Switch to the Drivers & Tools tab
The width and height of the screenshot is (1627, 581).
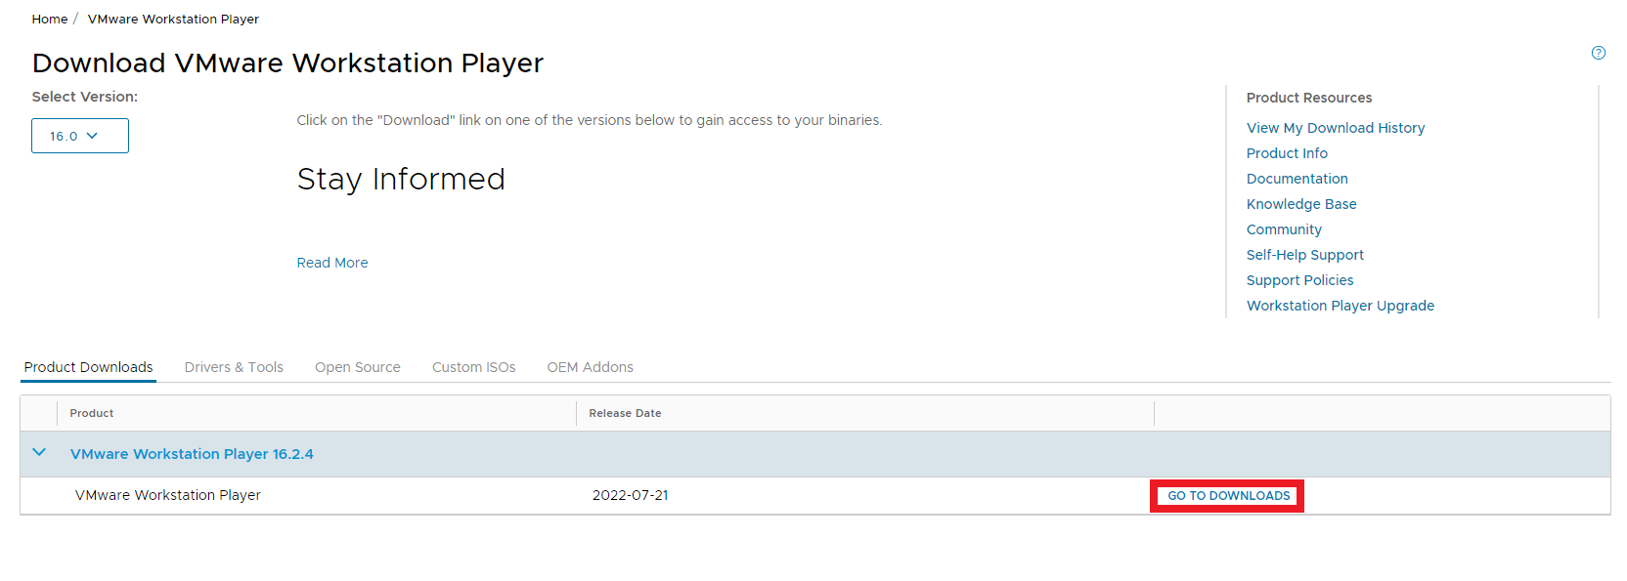click(x=234, y=367)
